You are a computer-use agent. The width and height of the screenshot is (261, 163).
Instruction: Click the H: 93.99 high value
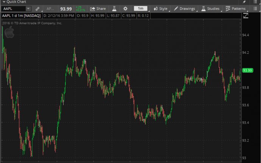(x=98, y=16)
